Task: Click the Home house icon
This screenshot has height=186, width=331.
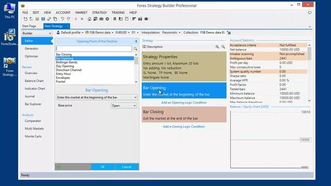Action: pyautogui.click(x=89, y=19)
